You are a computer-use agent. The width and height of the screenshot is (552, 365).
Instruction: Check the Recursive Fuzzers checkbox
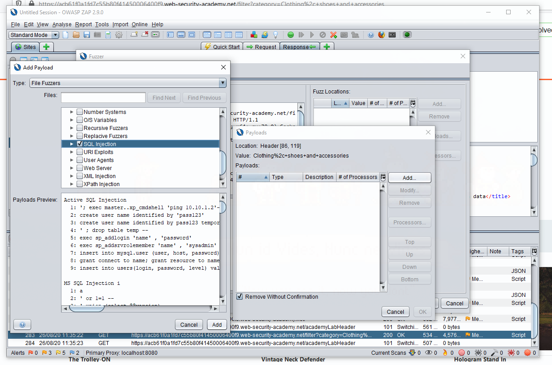click(80, 128)
